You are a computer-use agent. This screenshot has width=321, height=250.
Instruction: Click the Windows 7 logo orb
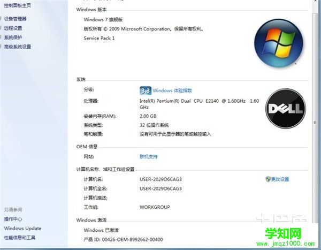278,43
